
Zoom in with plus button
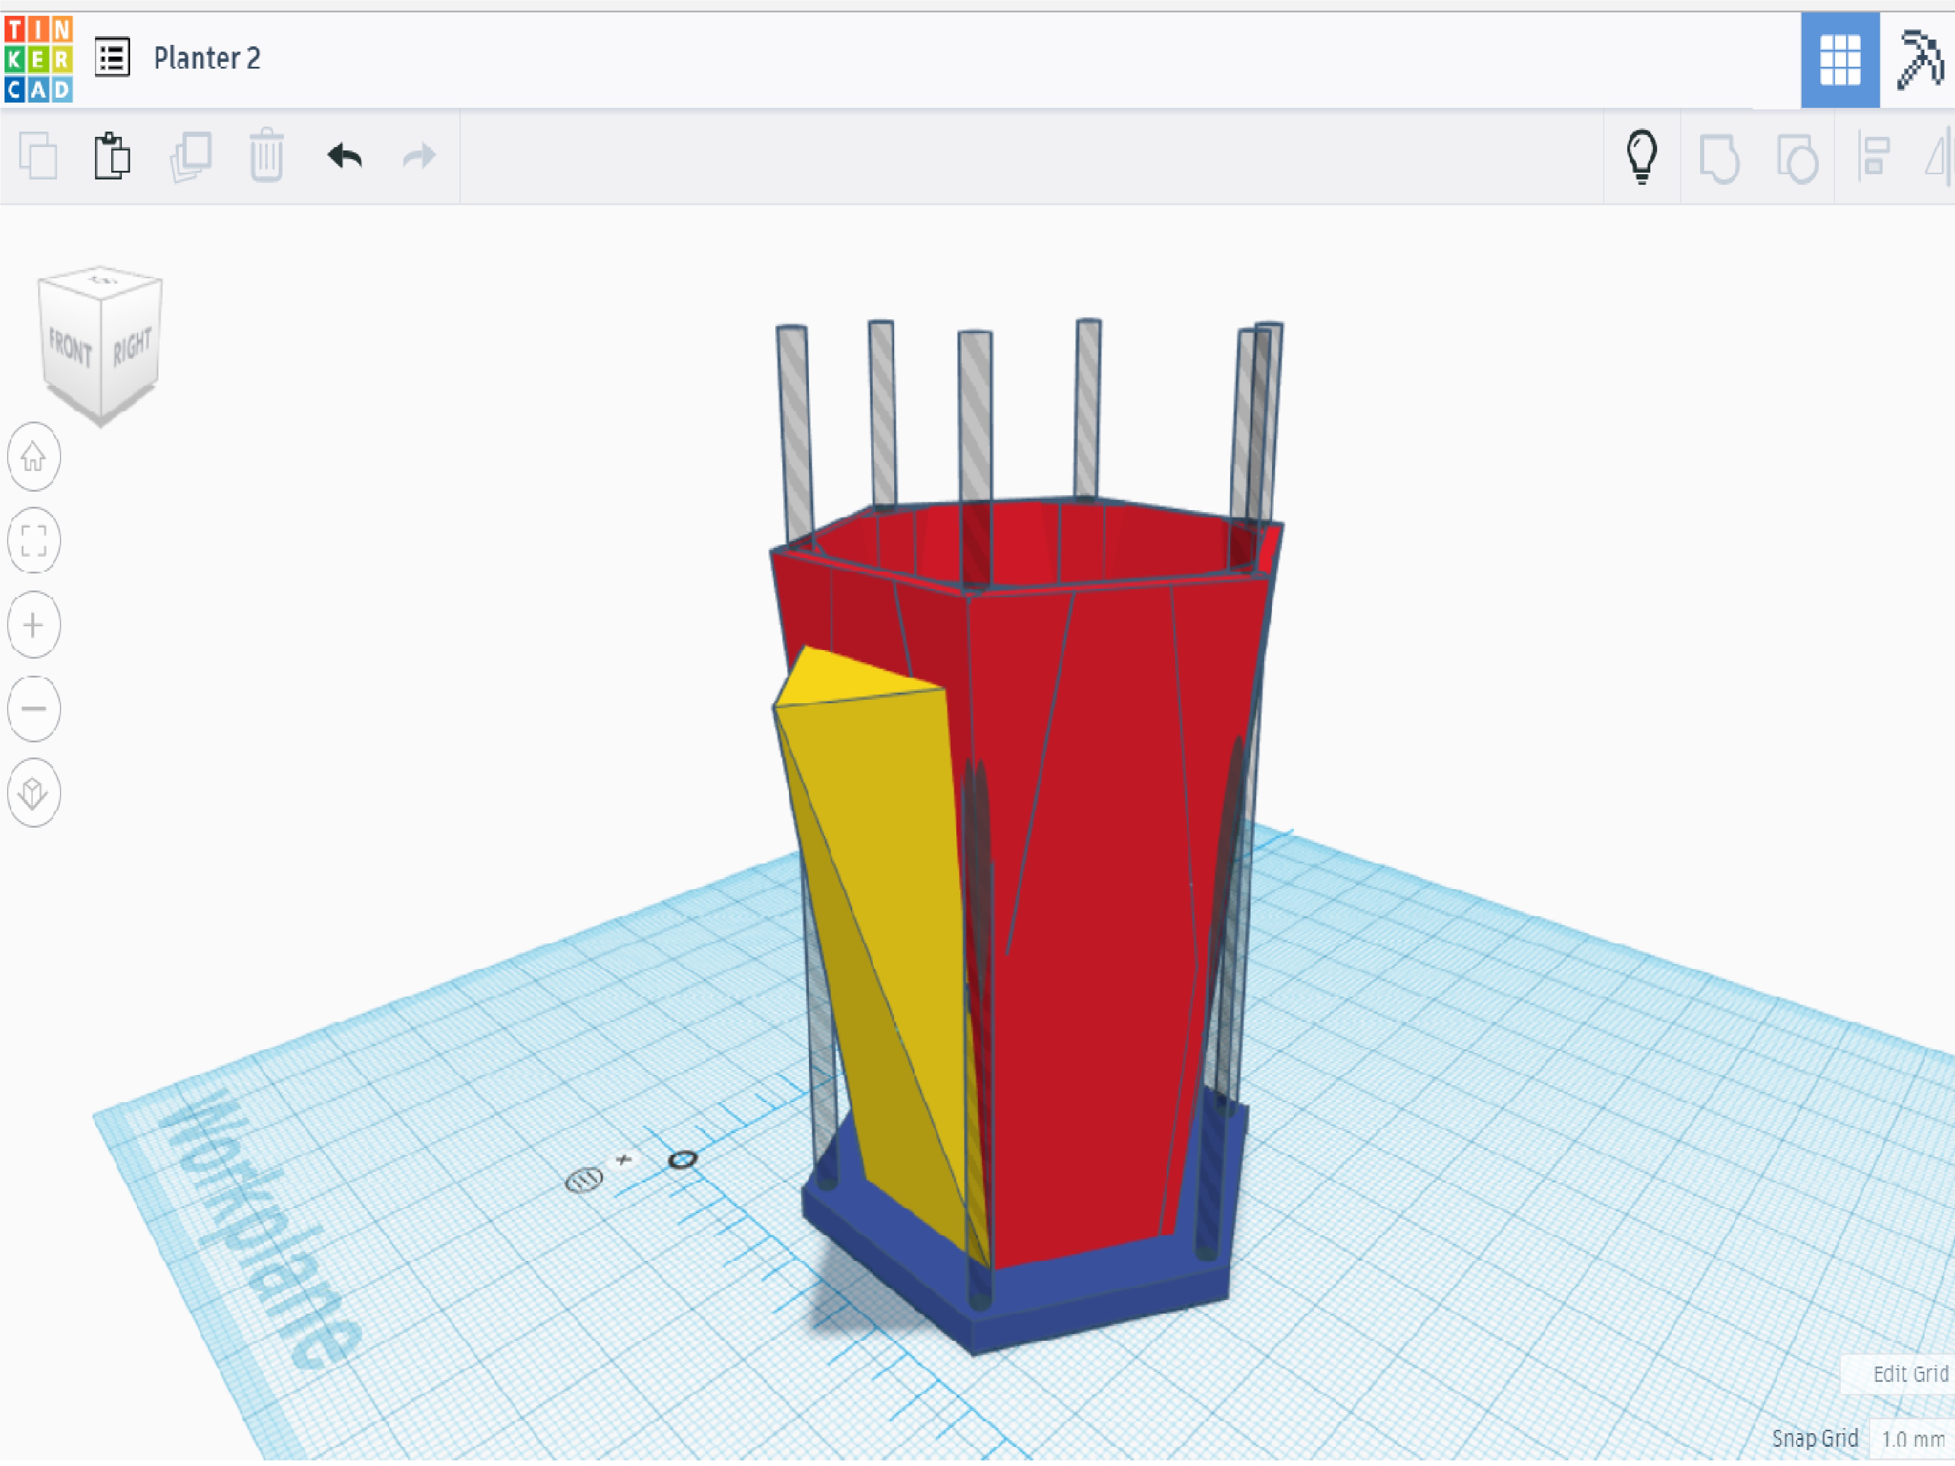[x=34, y=625]
